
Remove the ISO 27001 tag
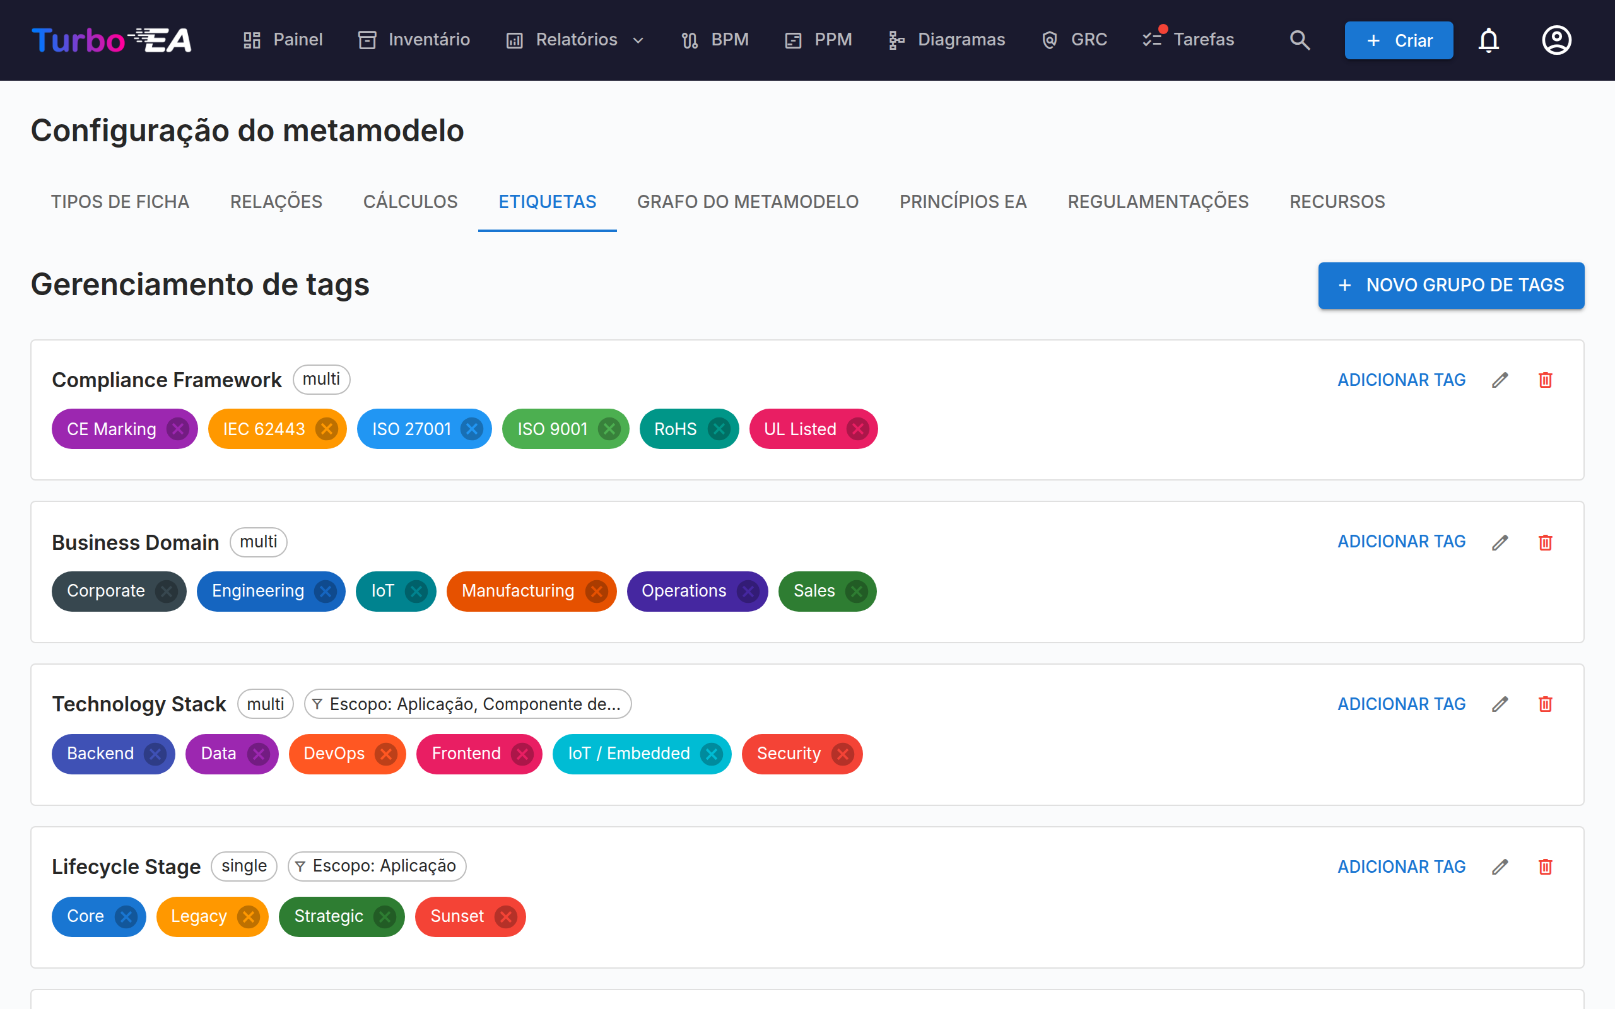point(471,429)
